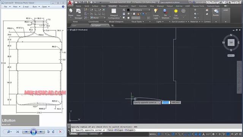Viewport: 243px width, 137px height.
Task: Click the customization menu icon in status bar
Action: [240, 134]
